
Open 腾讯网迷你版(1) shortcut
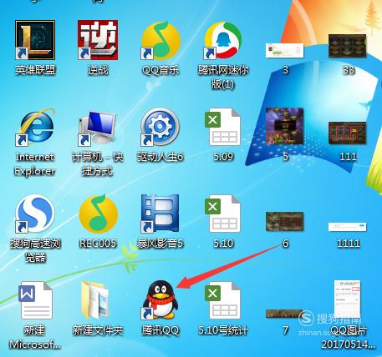[x=223, y=41]
